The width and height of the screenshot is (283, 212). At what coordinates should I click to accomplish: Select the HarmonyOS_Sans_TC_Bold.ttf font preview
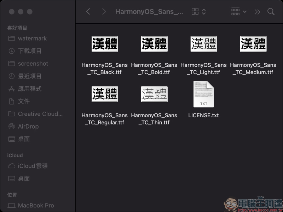[154, 44]
